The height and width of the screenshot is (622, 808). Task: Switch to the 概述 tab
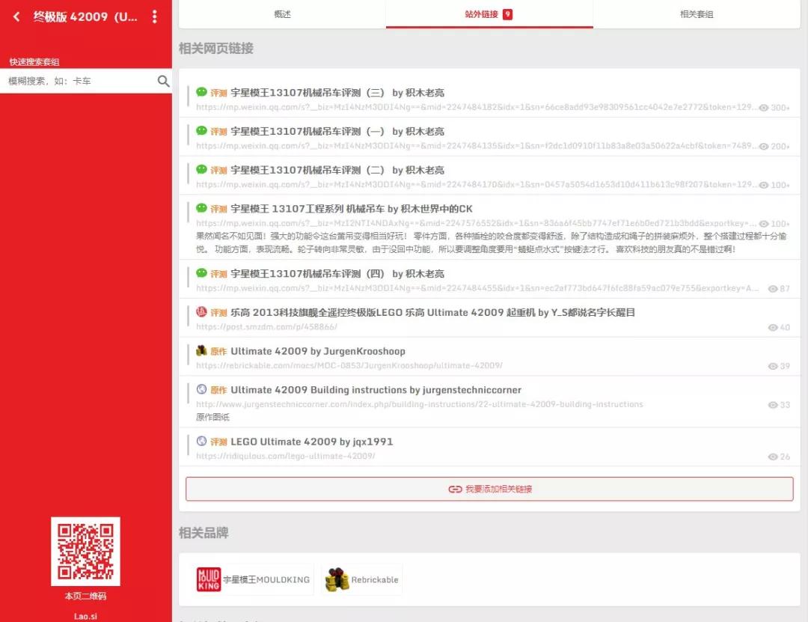[282, 13]
